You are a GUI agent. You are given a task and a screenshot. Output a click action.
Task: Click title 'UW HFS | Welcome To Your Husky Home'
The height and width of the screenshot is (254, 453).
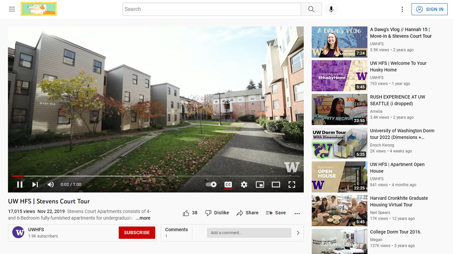[x=398, y=66]
